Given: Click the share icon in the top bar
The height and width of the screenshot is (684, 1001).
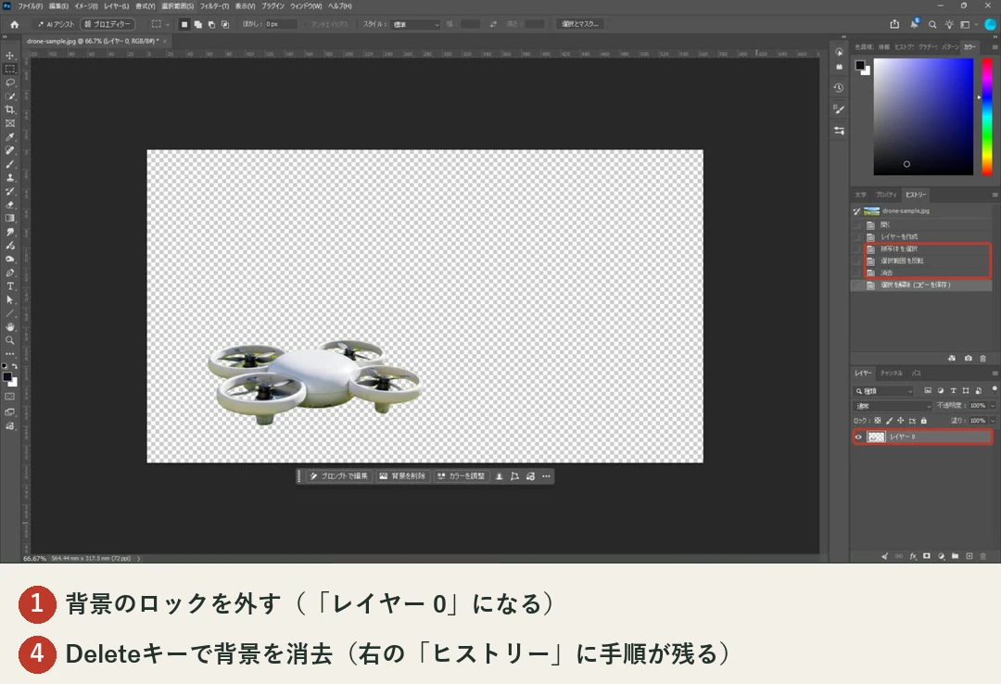Looking at the screenshot, I should pyautogui.click(x=894, y=24).
